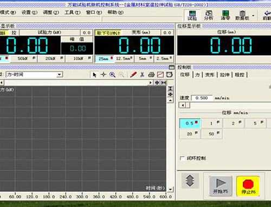Click the horizontal fit axis icon
271x207 pixels.
(164, 83)
